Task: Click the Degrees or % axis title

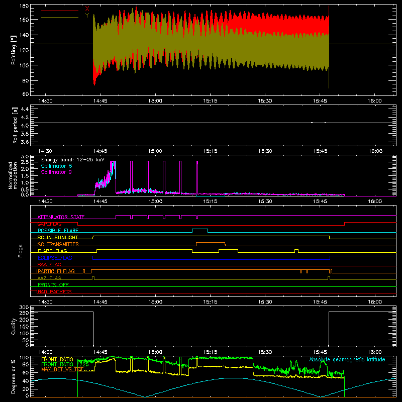Action: click(x=14, y=376)
